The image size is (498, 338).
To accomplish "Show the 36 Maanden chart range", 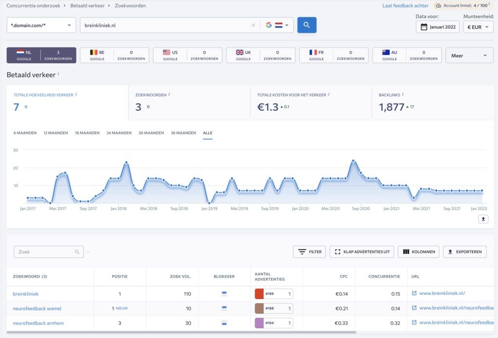I will 183,133.
